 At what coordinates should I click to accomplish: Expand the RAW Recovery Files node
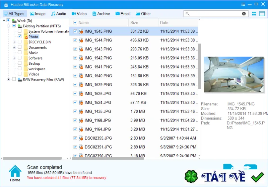[8, 79]
